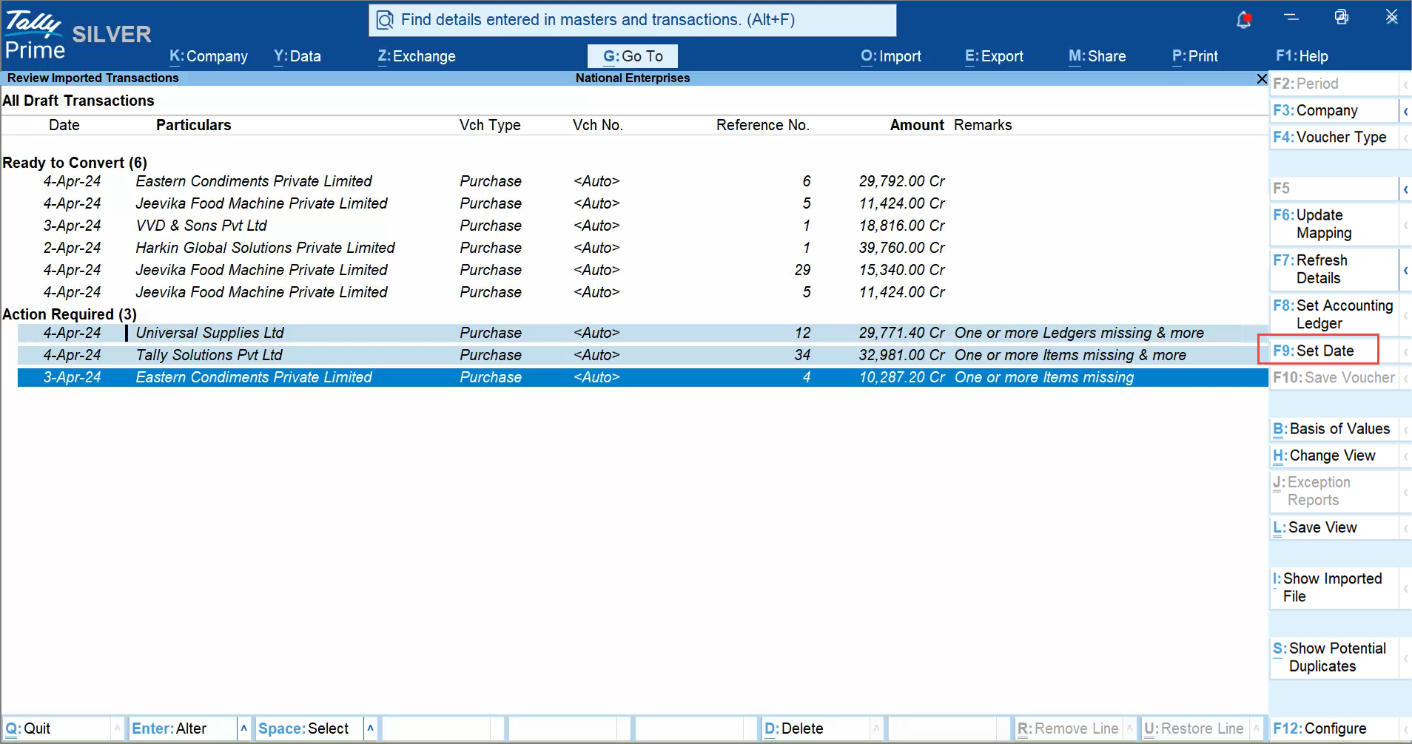Open F1: Help
Viewport: 1412px width, 744px height.
point(1302,56)
